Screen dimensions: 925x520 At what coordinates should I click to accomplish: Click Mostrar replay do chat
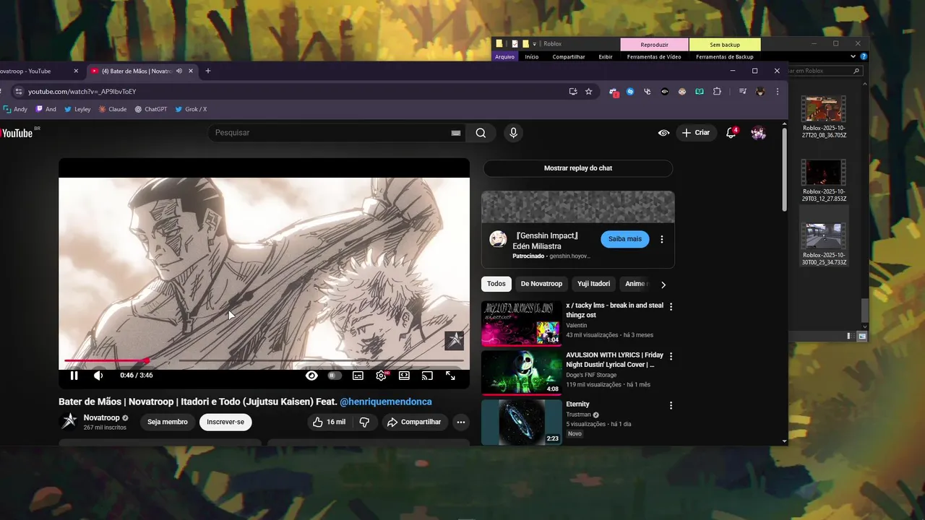click(x=578, y=168)
